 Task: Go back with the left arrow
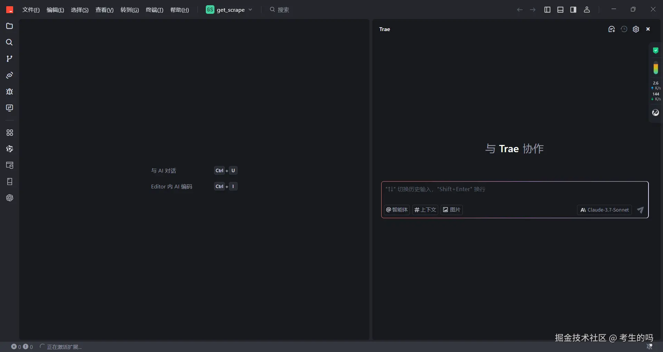click(520, 10)
